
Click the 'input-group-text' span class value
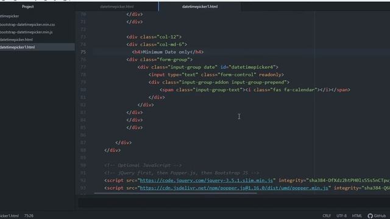[x=218, y=89]
